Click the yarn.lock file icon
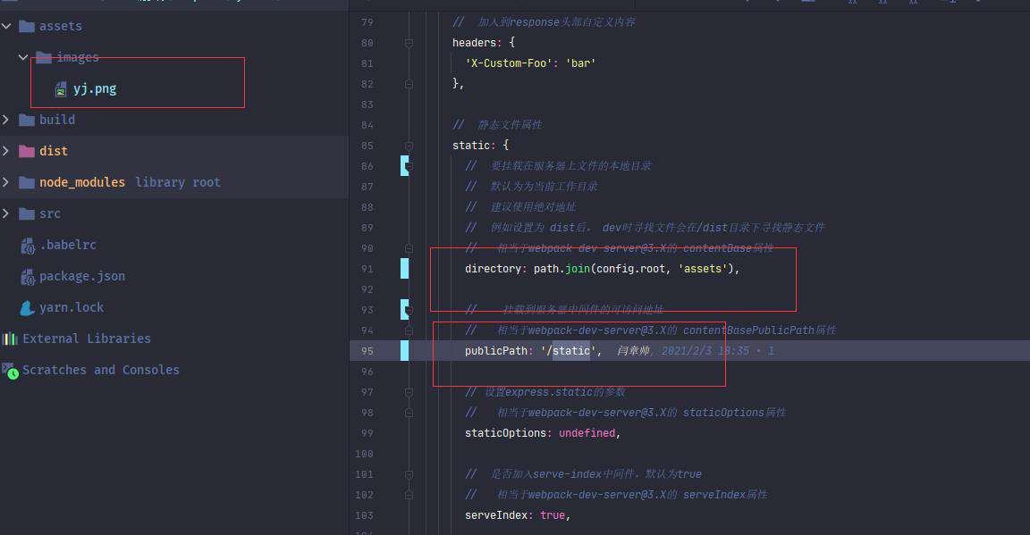This screenshot has height=535, width=1030. [28, 307]
